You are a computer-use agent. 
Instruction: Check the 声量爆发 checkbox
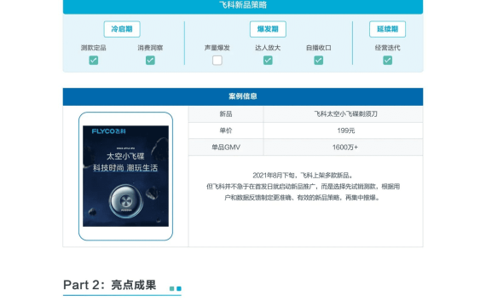pyautogui.click(x=217, y=61)
